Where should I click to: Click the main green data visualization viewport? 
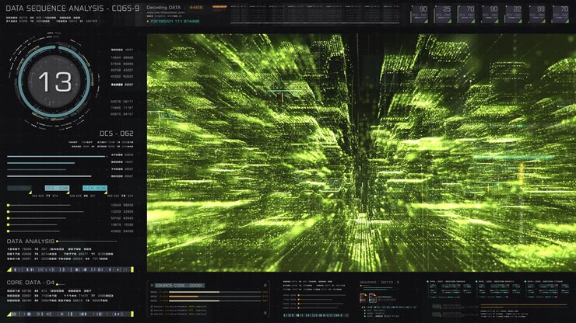(361, 152)
